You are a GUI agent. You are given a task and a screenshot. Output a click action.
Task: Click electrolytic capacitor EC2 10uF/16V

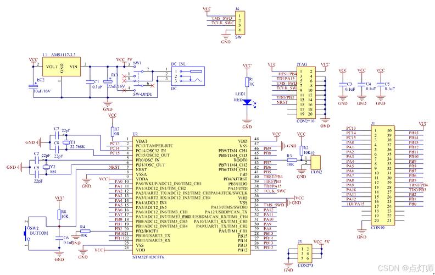point(34,86)
